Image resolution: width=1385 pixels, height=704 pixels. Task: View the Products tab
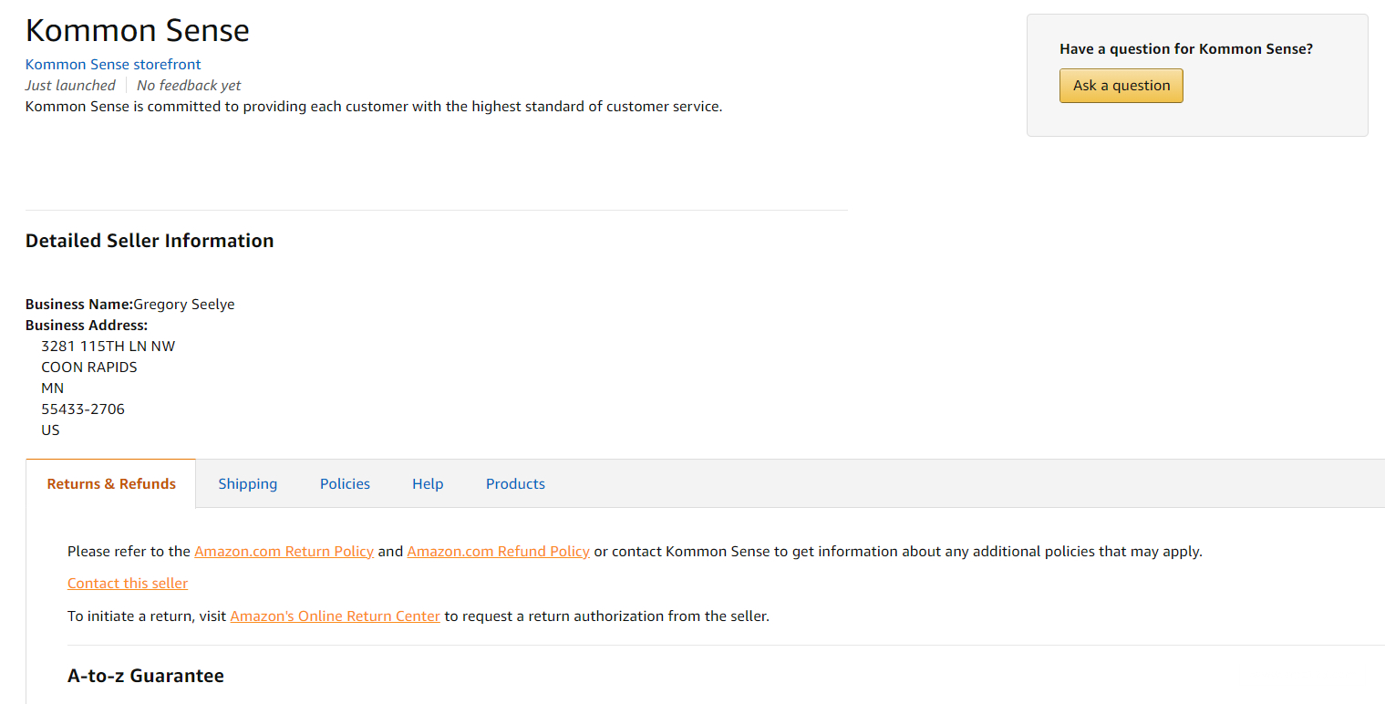tap(515, 484)
